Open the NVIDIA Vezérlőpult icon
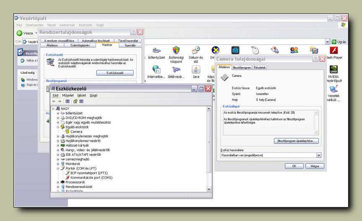Screen dimensions: 362x221 coord(334,70)
